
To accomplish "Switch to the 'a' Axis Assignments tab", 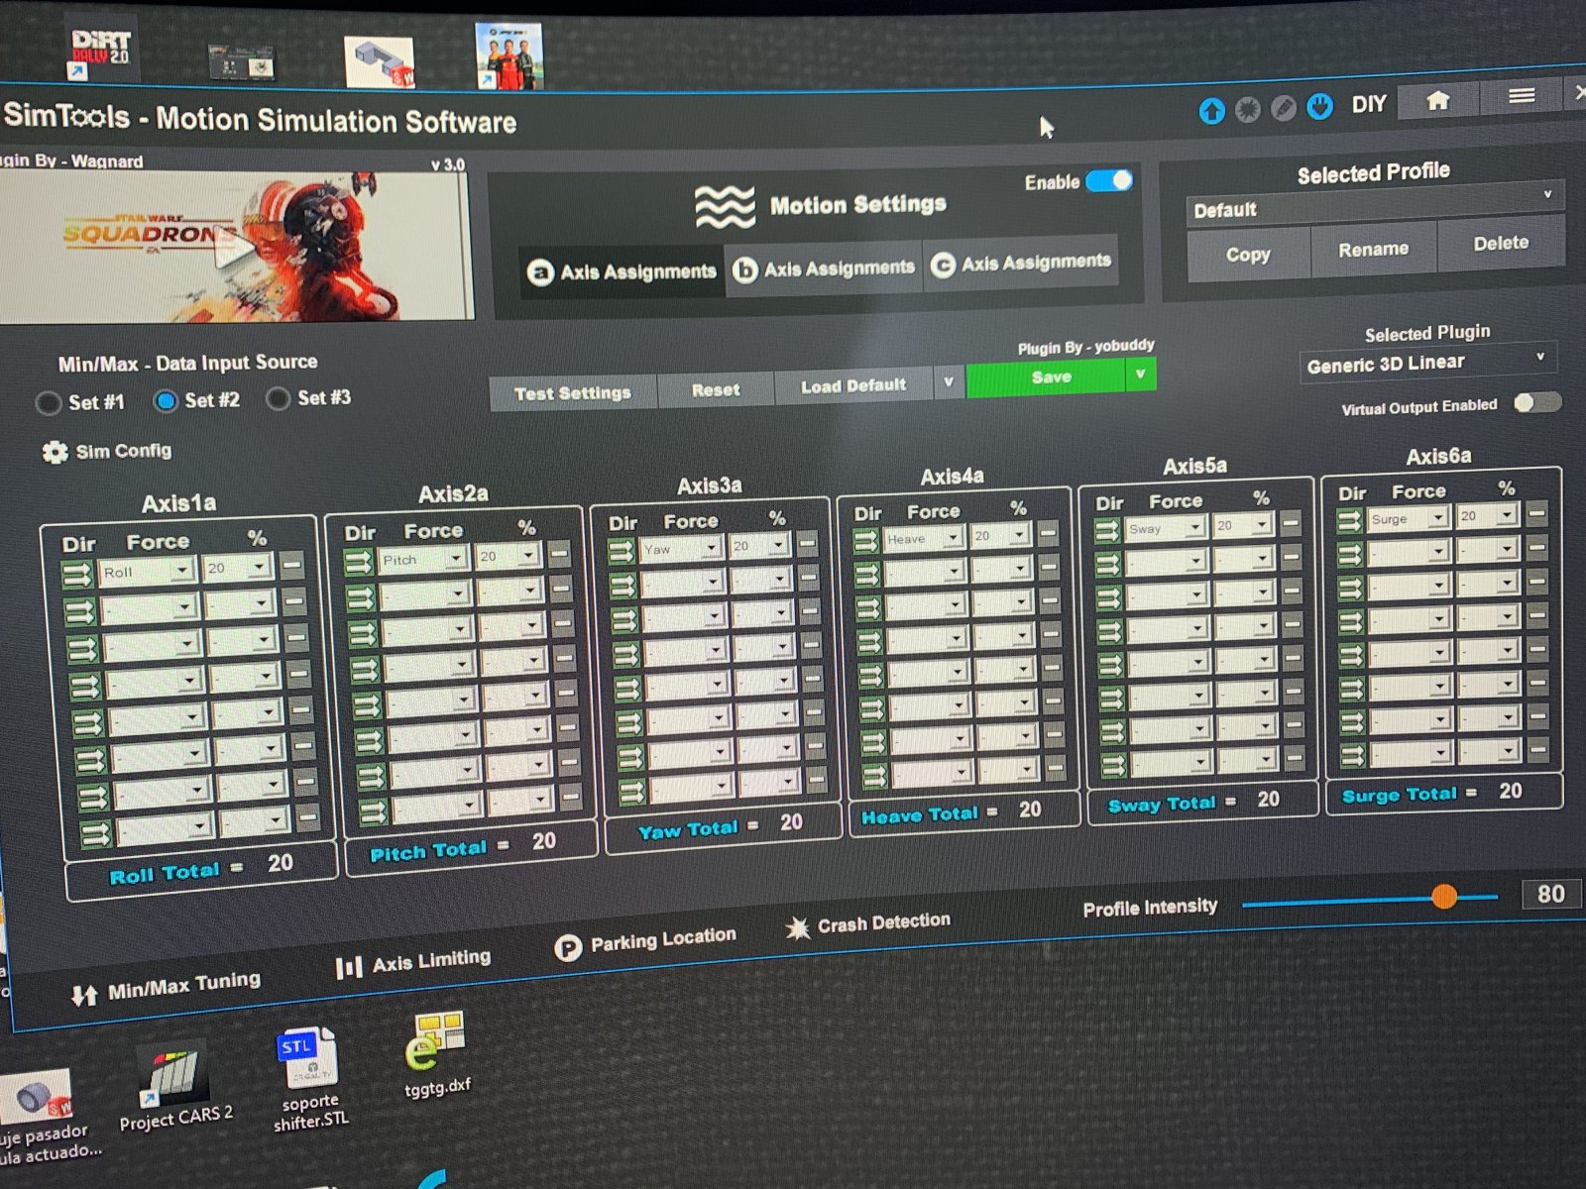I will pos(623,270).
